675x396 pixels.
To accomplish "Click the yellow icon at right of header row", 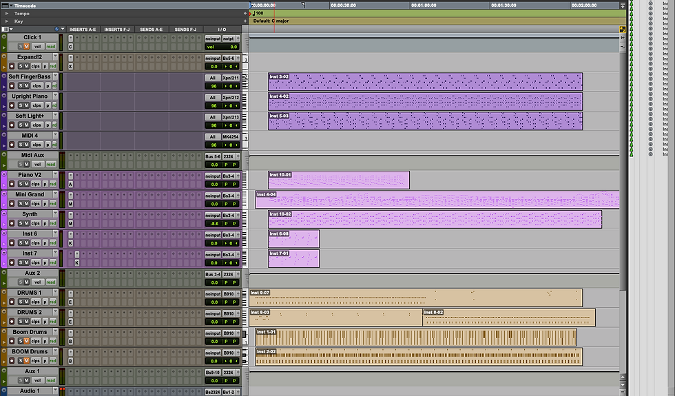I will click(623, 30).
